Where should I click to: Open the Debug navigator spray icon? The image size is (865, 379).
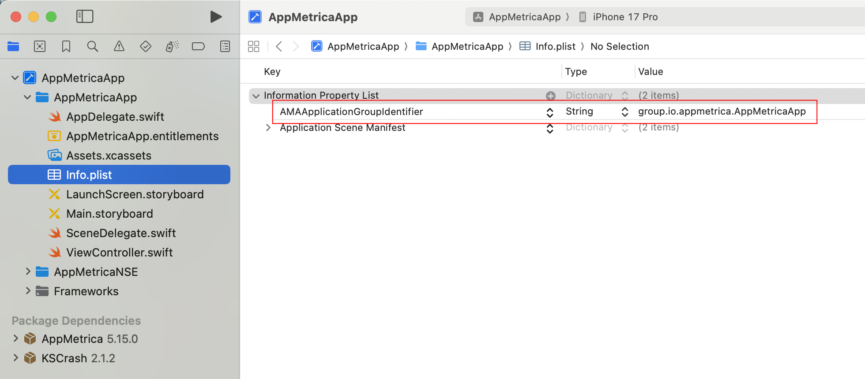(172, 46)
